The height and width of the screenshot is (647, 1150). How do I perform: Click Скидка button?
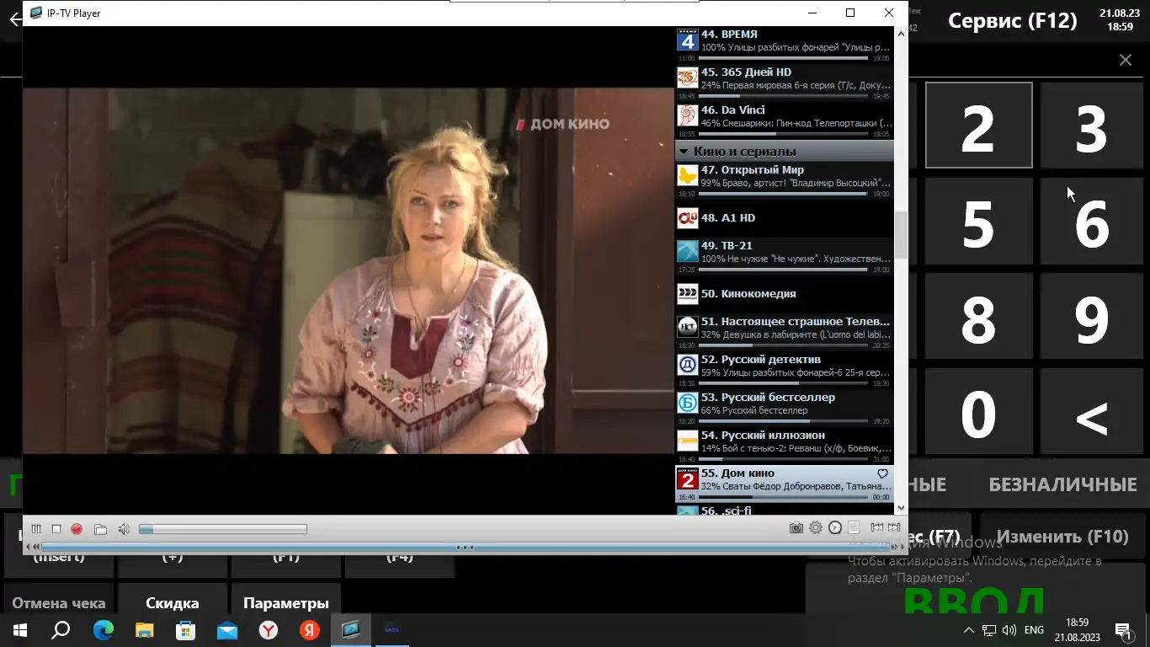click(x=173, y=603)
